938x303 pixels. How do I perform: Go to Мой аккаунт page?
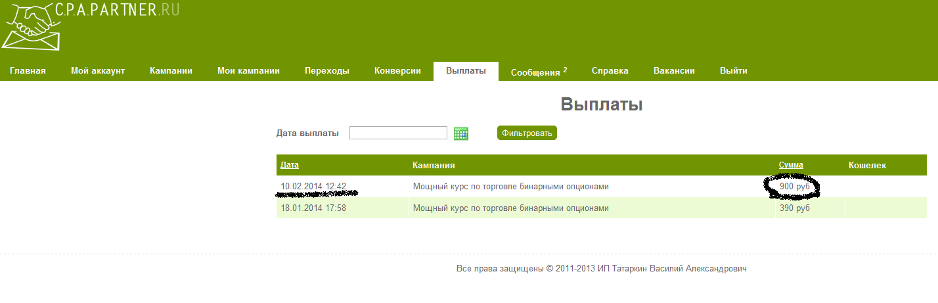98,71
